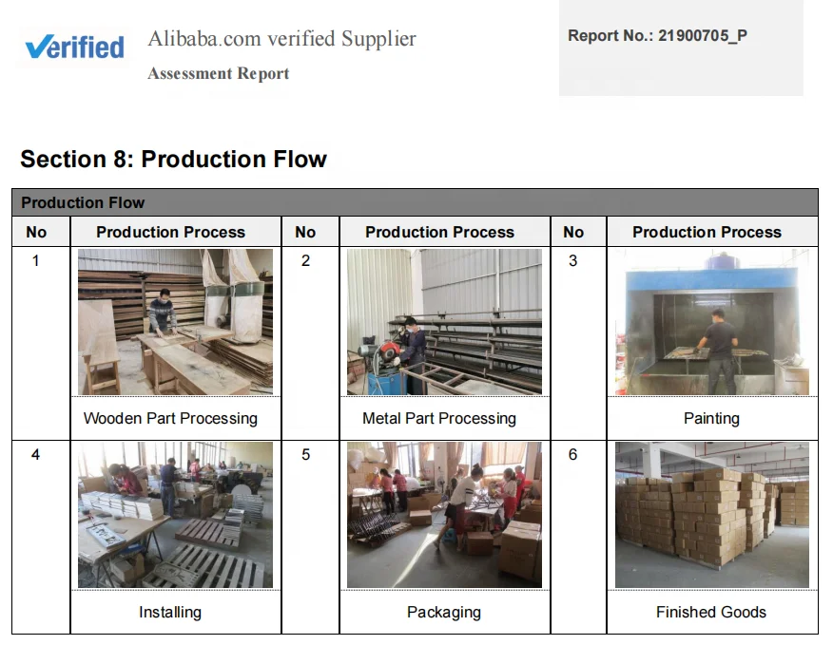This screenshot has height=645, width=833.
Task: Select the Packaging caption text
Action: 444,612
